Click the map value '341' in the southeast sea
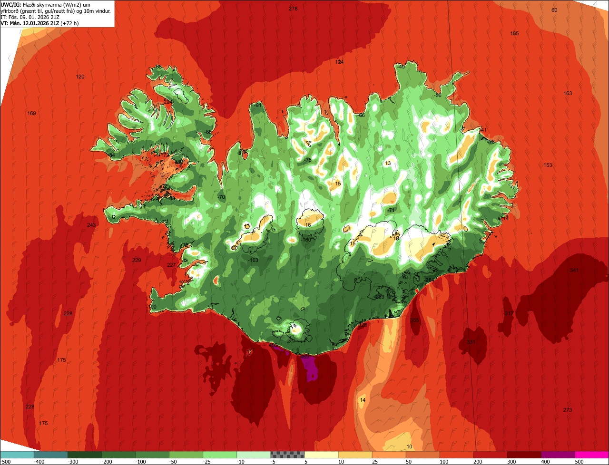Viewport: 609px width, 465px height. click(x=574, y=270)
